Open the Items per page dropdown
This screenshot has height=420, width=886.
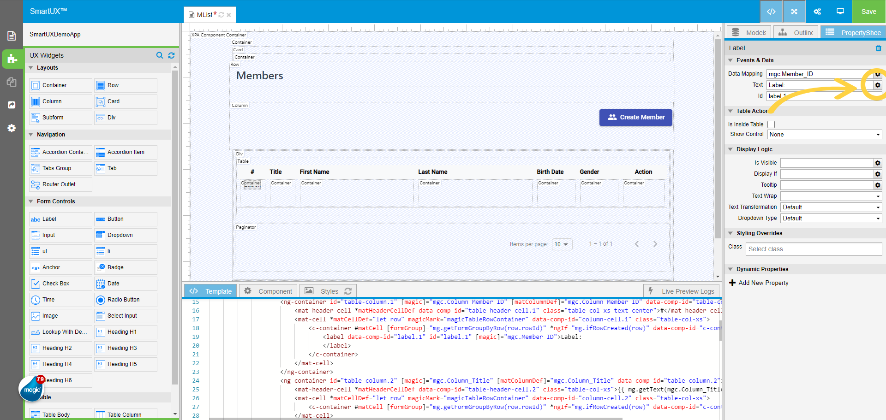[x=562, y=244]
